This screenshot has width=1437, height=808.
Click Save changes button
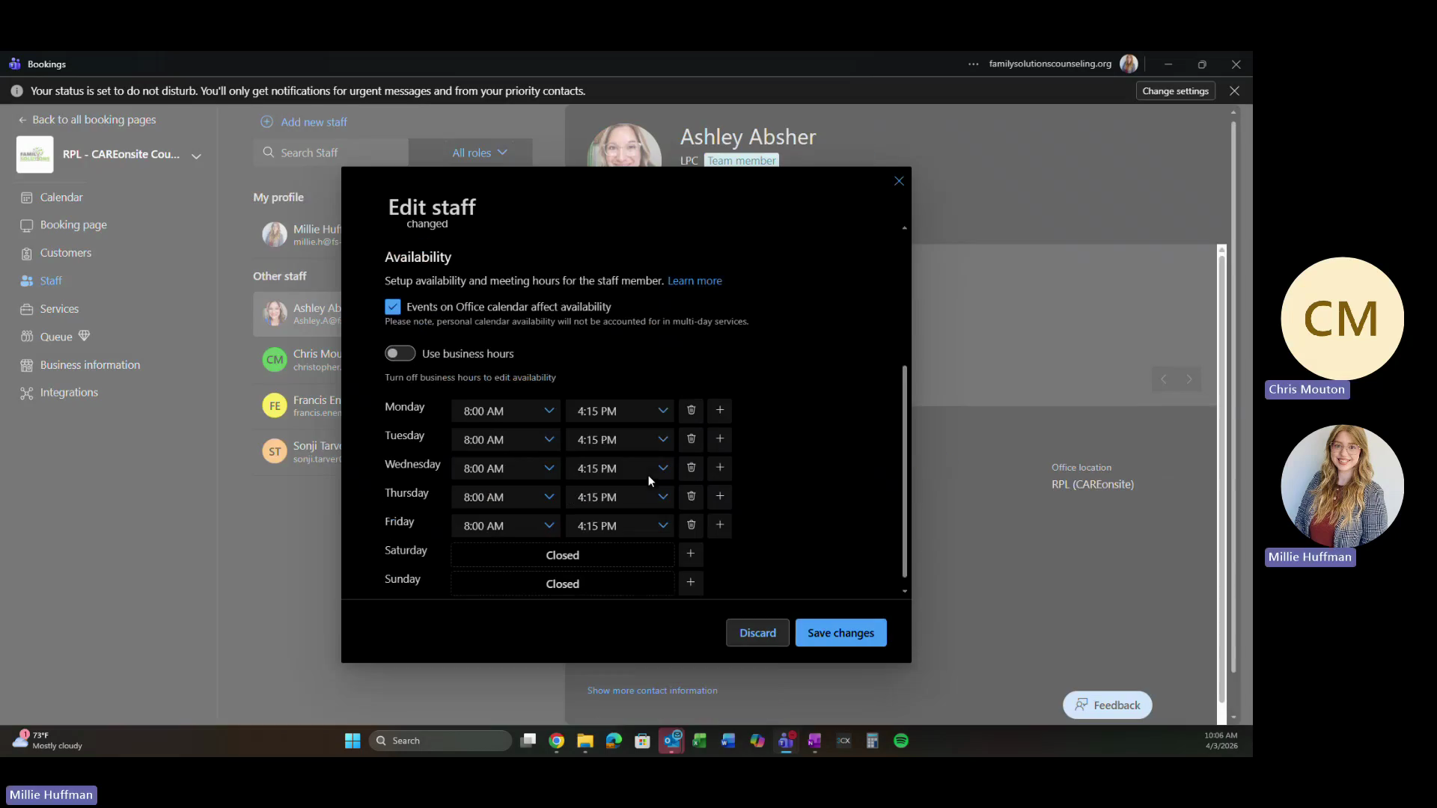(840, 633)
